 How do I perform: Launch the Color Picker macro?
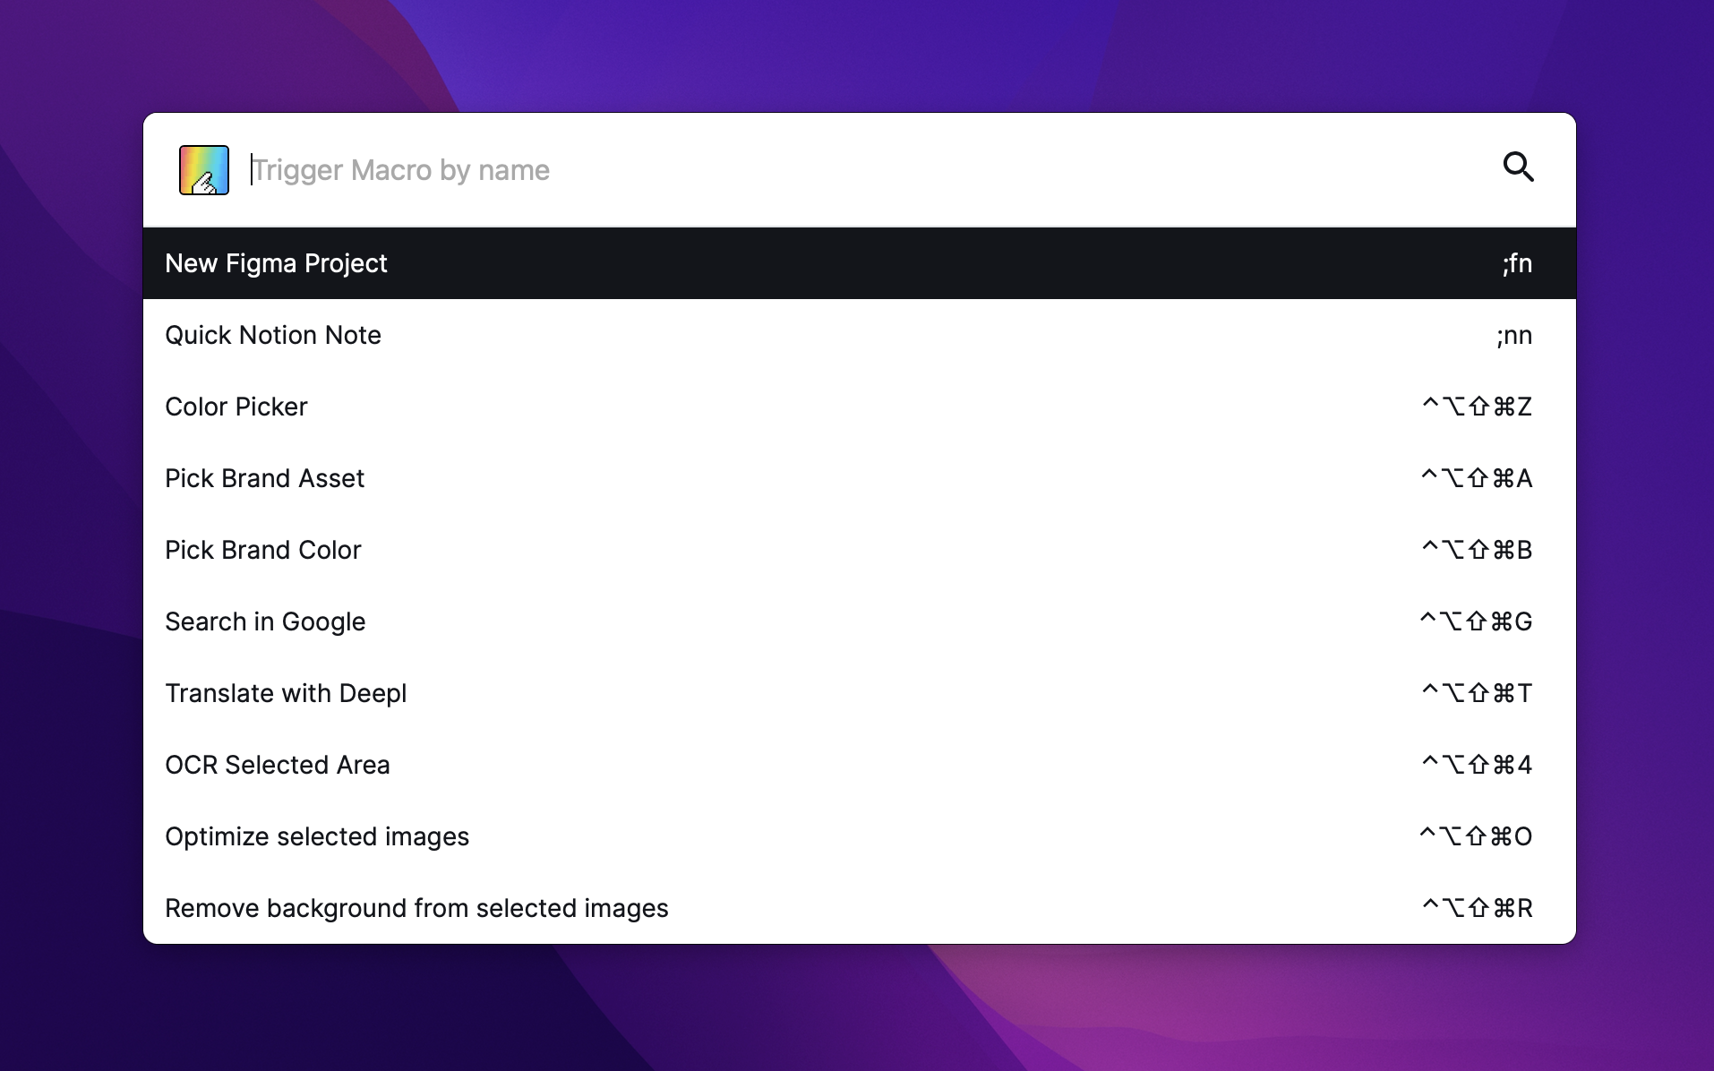[236, 407]
